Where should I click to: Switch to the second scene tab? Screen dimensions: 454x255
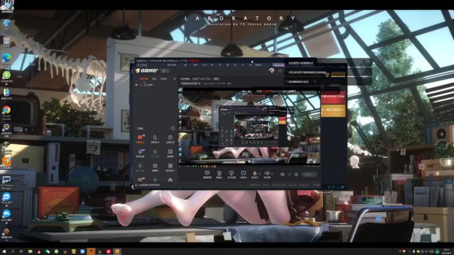click(x=154, y=79)
